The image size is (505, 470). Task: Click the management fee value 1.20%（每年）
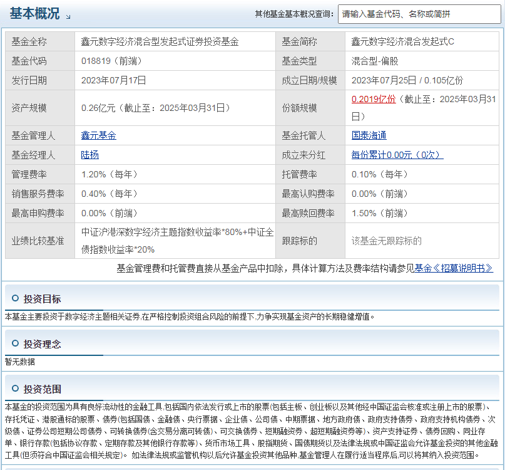[x=110, y=174]
